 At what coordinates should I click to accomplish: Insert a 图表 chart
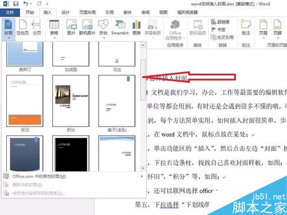click(x=137, y=28)
